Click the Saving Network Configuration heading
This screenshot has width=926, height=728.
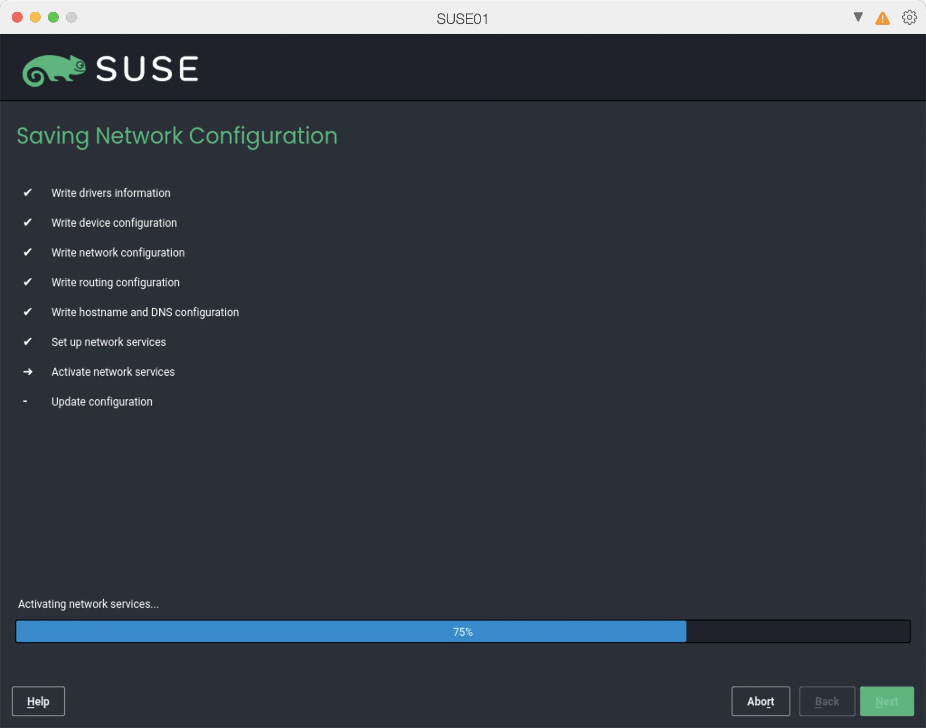pos(176,136)
